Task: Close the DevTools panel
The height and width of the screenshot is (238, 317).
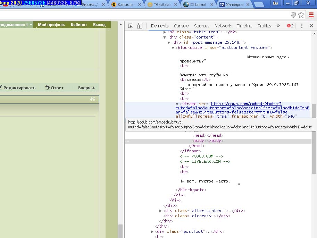Action: 311,26
